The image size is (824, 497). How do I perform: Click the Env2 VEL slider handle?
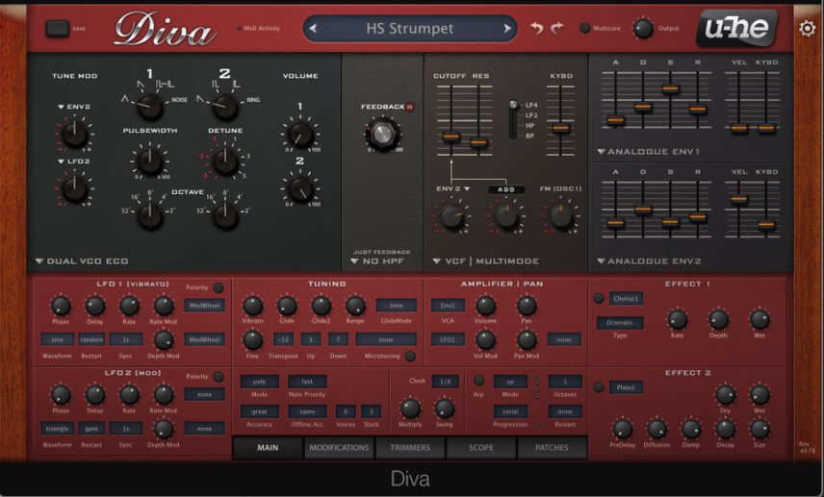[x=739, y=199]
